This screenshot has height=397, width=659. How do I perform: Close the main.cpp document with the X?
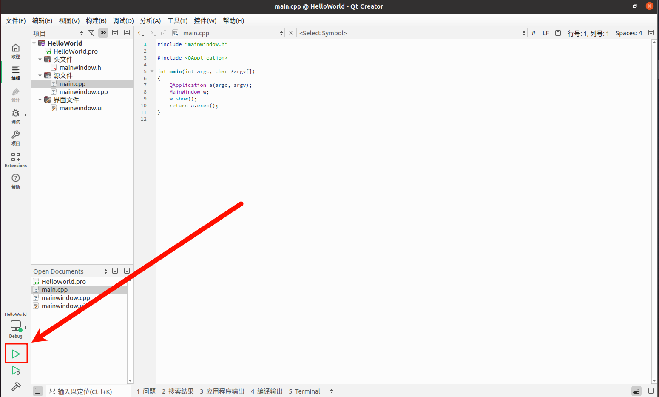click(291, 33)
